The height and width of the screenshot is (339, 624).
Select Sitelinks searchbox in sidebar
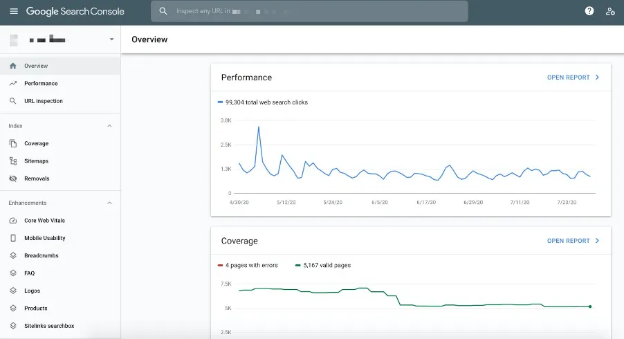pyautogui.click(x=48, y=326)
